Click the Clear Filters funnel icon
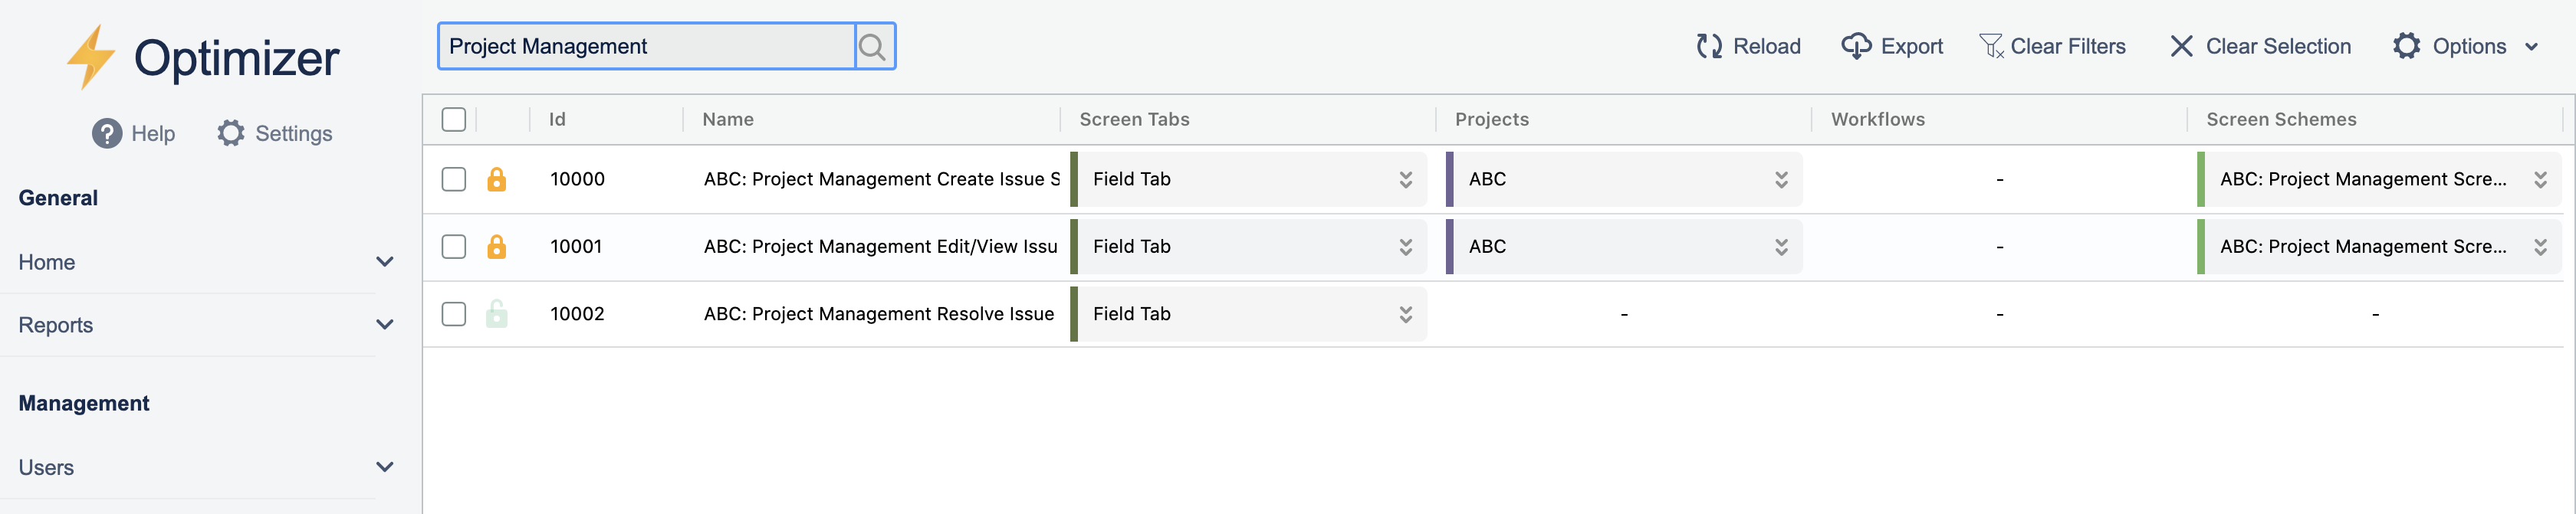 click(1991, 47)
